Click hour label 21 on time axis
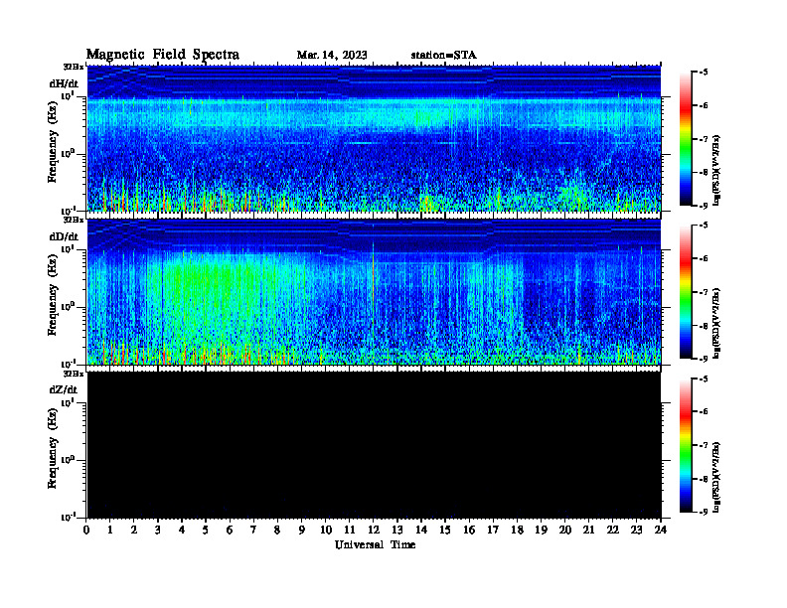The image size is (787, 608). (x=588, y=531)
